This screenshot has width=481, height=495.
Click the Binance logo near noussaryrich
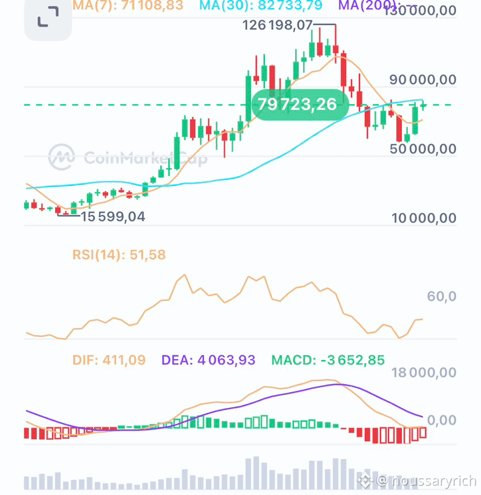[365, 480]
